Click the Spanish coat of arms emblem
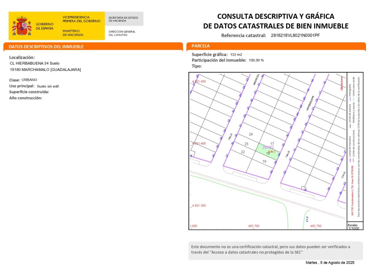 pos(22,26)
